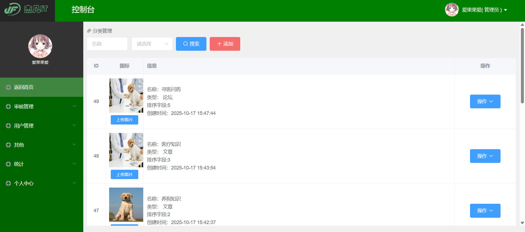Screen dimensions: 525x232
Task: Click the vertical scrollbar thumb
Action: pyautogui.click(x=522, y=66)
